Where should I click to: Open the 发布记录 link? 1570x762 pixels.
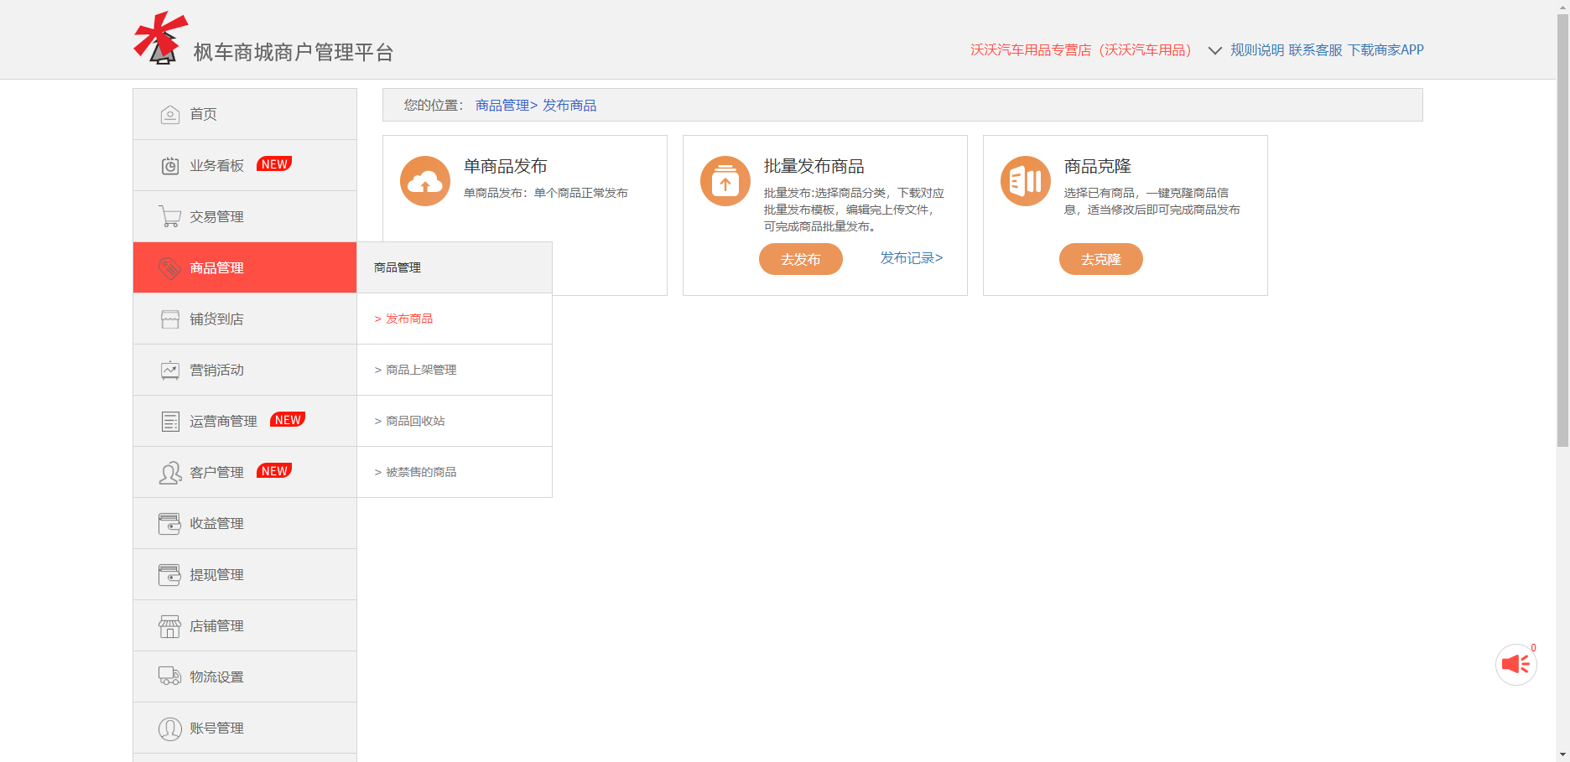coord(911,258)
